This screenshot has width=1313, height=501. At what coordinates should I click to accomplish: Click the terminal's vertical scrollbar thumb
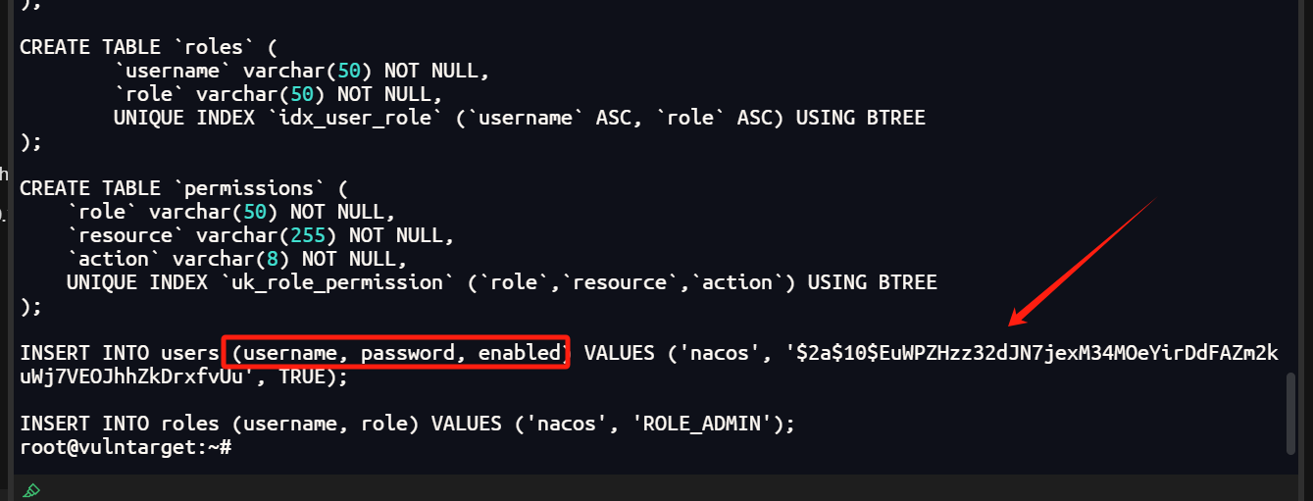1290,413
